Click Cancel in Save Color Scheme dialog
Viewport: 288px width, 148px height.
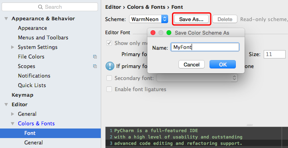coord(192,64)
